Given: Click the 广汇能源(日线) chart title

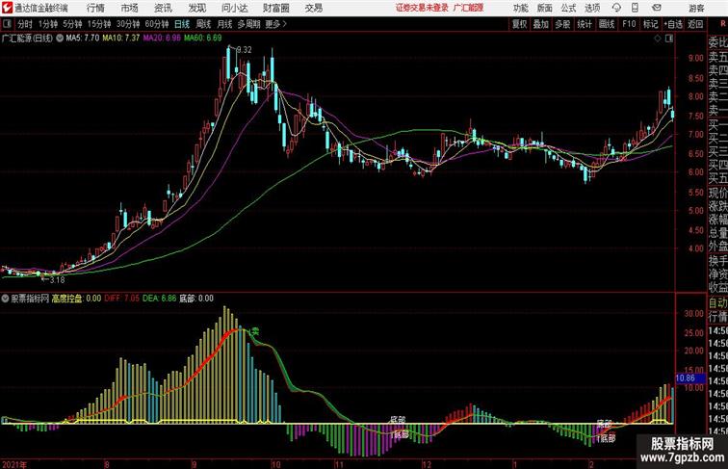Looking at the screenshot, I should [27, 39].
